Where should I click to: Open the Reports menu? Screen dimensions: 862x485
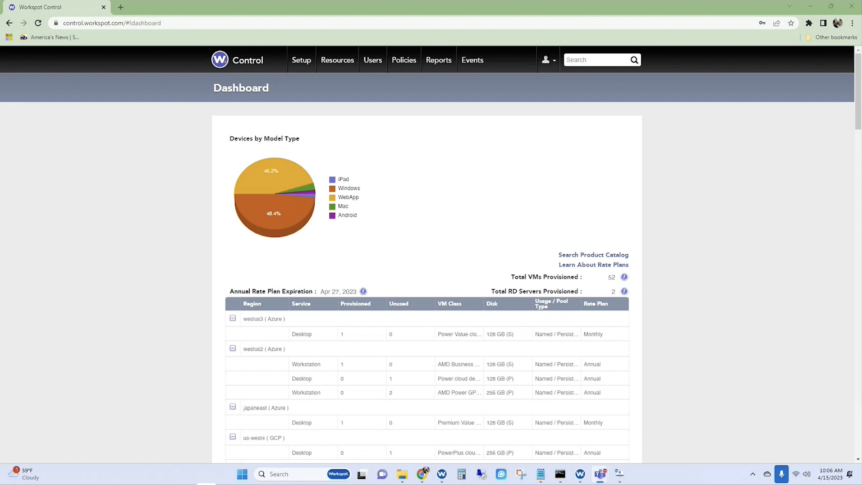[438, 60]
